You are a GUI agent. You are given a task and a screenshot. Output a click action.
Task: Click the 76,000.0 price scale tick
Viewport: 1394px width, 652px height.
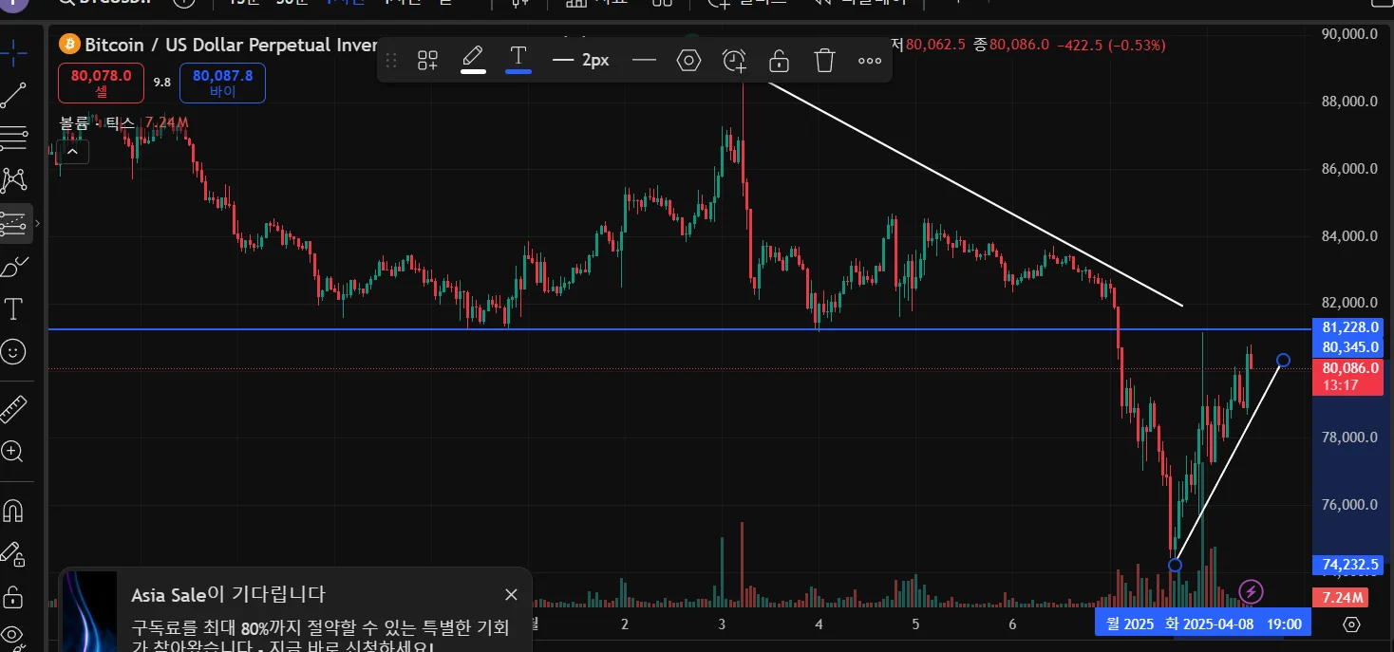pyautogui.click(x=1350, y=505)
